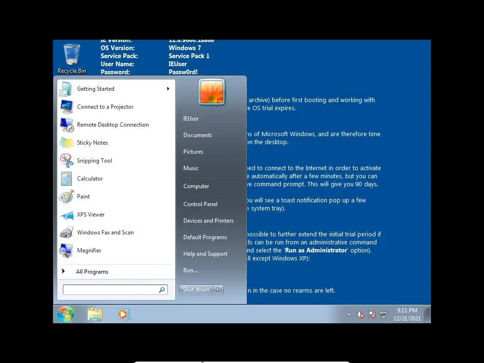This screenshot has width=484, height=363.
Task: Click the Remote Desktop Connection icon
Action: point(66,125)
